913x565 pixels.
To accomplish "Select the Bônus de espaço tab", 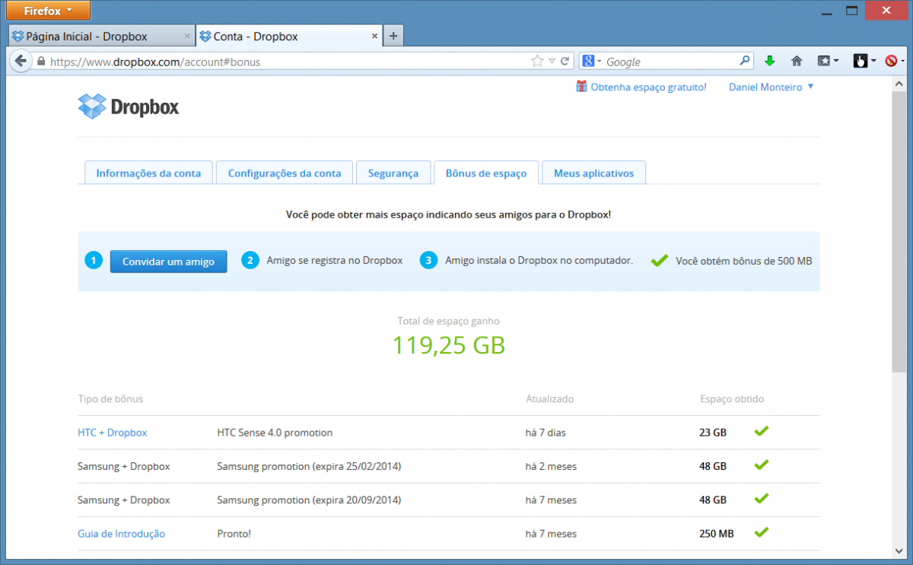I will [486, 173].
